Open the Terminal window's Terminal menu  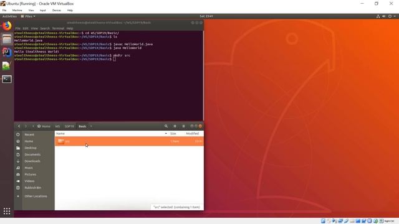click(58, 29)
